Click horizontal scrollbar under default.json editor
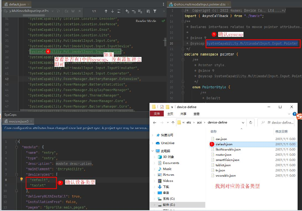This screenshot has height=211, width=302. [x=77, y=110]
